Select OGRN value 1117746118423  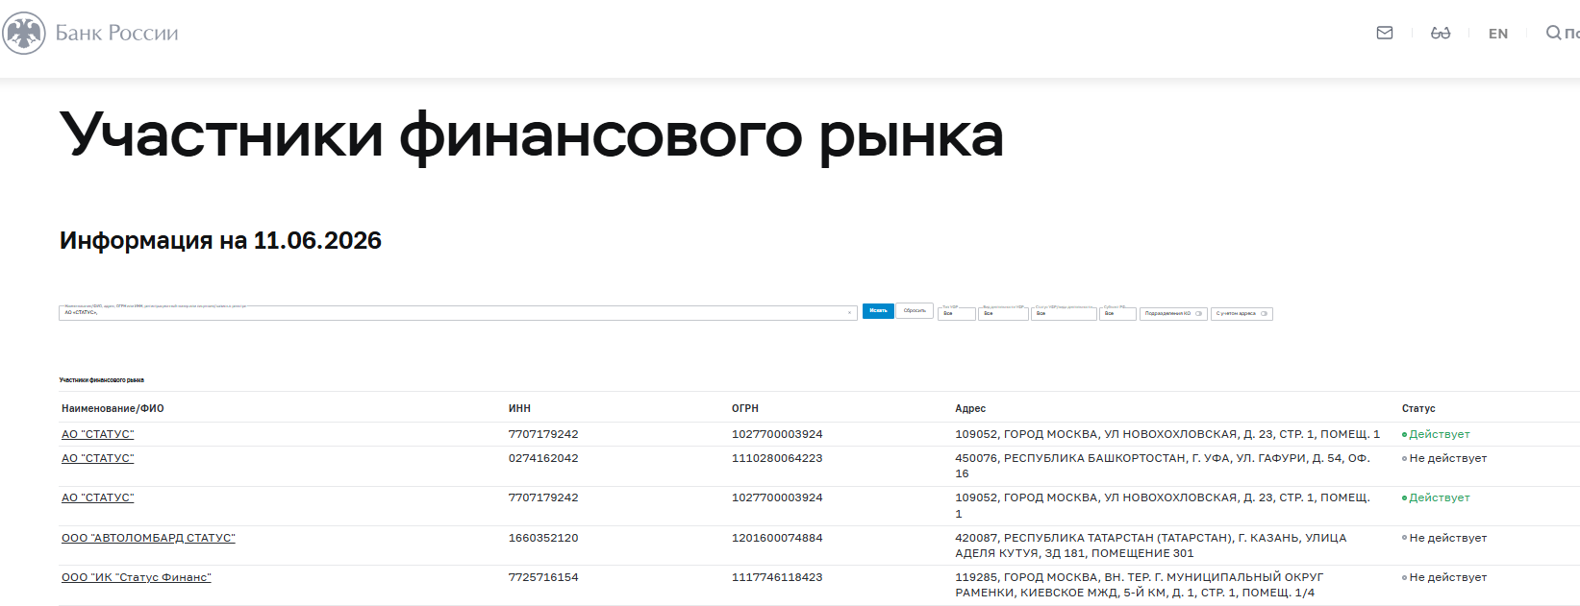point(777,577)
